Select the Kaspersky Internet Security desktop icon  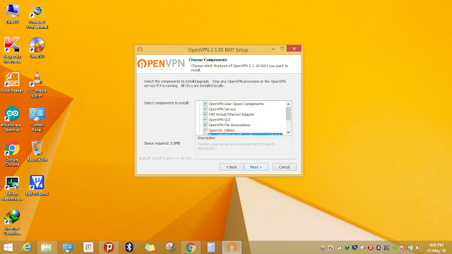(12, 50)
